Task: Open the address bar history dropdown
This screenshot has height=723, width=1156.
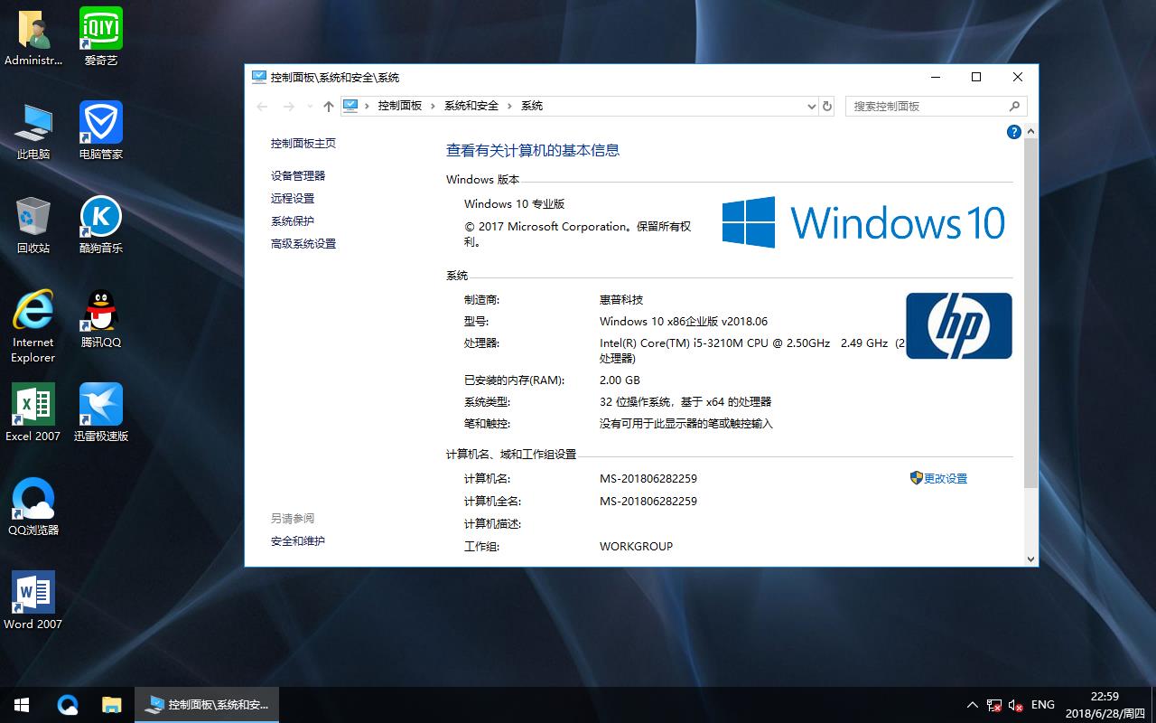Action: click(x=810, y=106)
